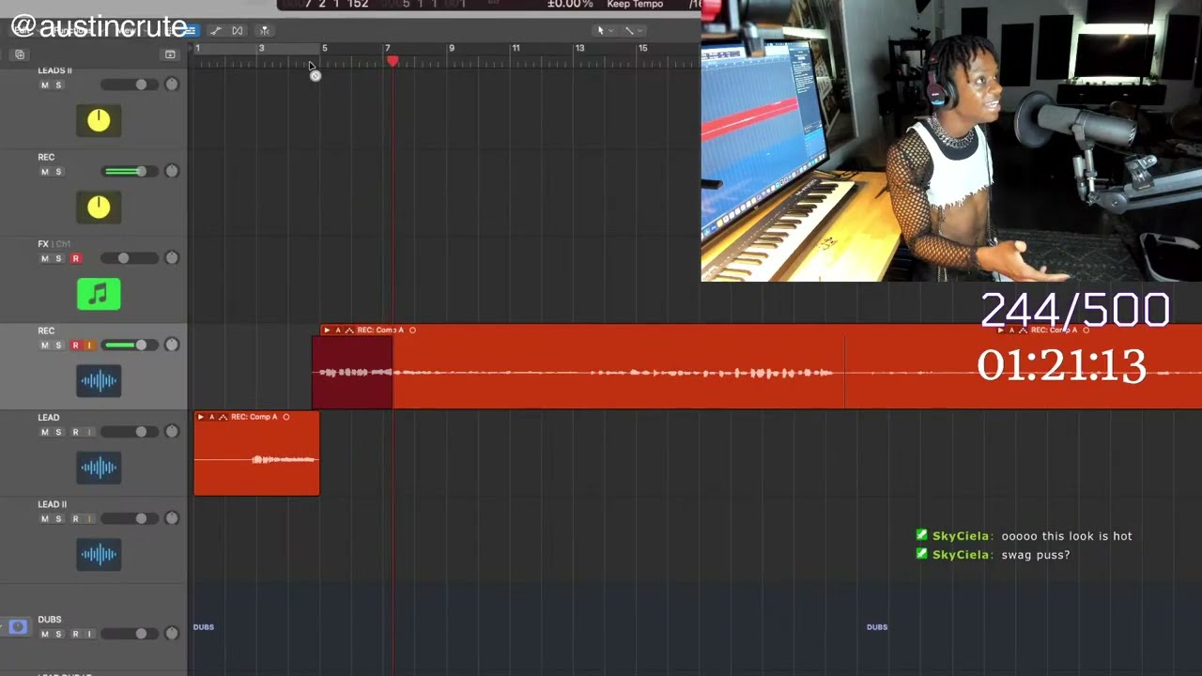Open the Keep Tempo pop-up menu

coord(635,5)
